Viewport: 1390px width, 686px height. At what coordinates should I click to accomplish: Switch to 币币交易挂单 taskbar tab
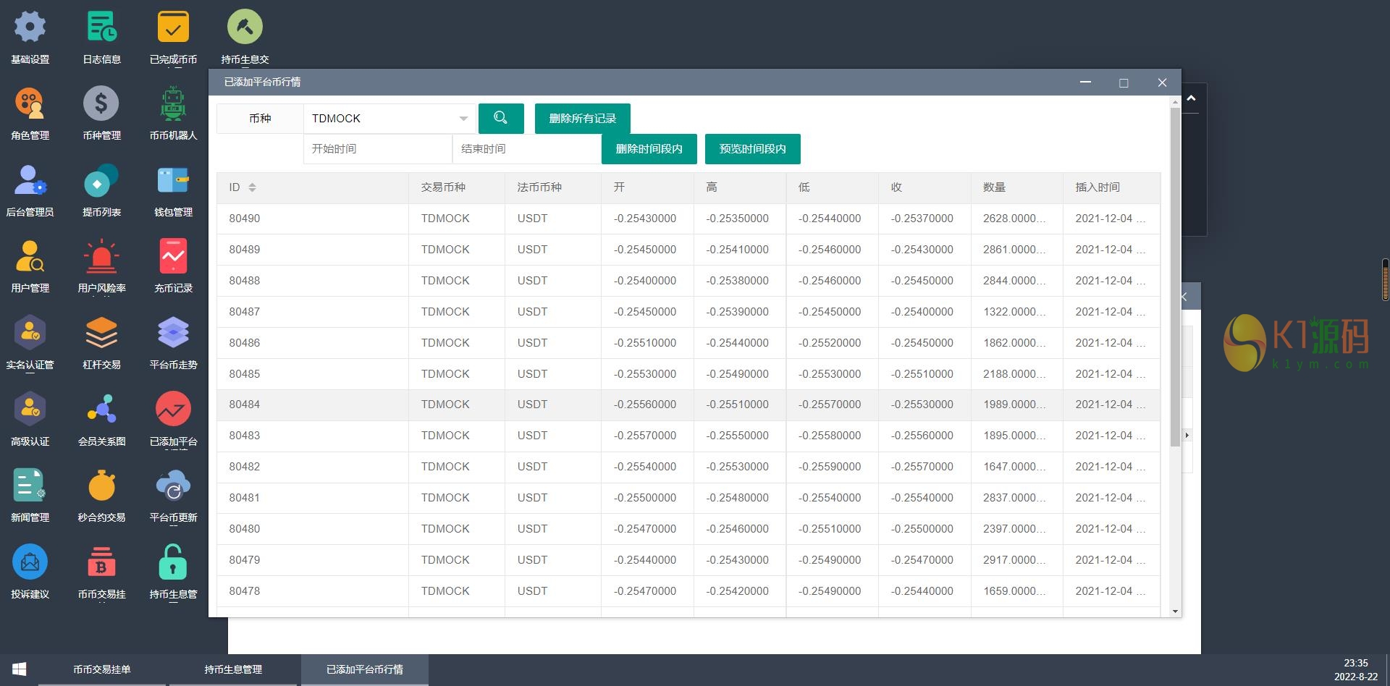click(102, 669)
